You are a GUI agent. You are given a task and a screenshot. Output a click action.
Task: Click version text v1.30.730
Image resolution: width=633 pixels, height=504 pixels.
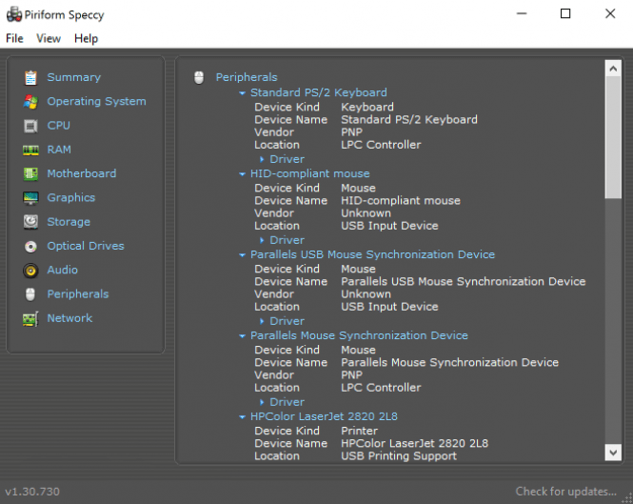coord(32,492)
